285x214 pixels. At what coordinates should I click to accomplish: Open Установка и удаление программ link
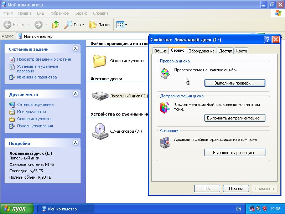click(x=38, y=69)
